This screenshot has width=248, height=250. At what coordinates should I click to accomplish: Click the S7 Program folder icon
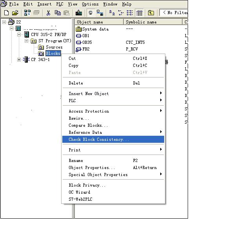coord(33,41)
